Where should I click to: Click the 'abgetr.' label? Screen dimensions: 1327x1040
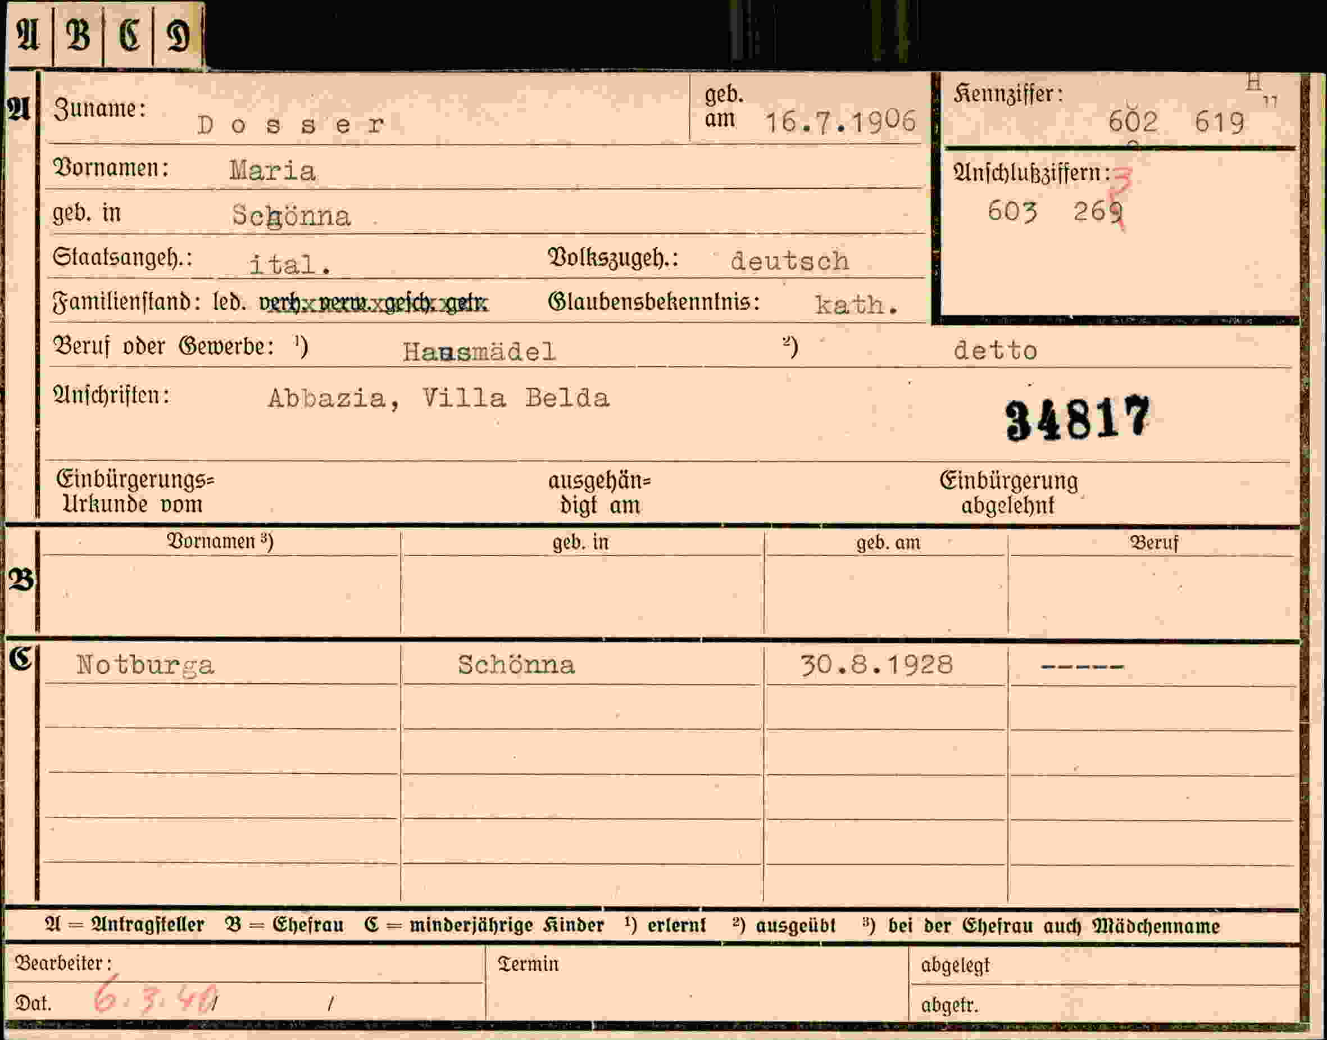(949, 1005)
